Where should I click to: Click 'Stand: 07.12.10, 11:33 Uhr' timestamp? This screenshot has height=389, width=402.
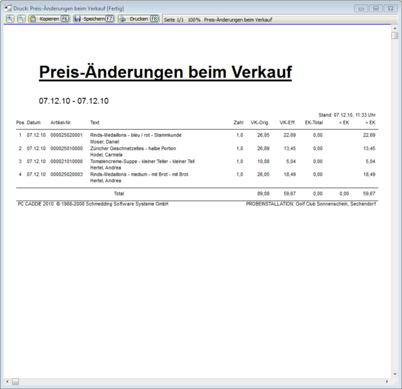(x=347, y=115)
